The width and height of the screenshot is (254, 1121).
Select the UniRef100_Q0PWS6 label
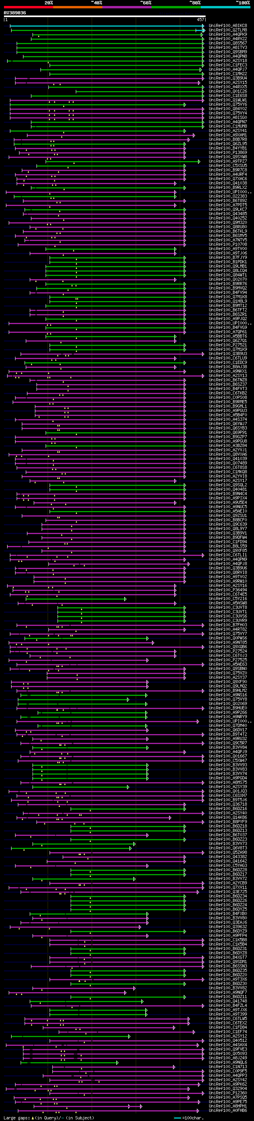tap(228, 638)
